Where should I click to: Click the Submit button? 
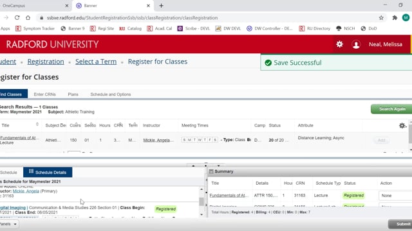400,224
